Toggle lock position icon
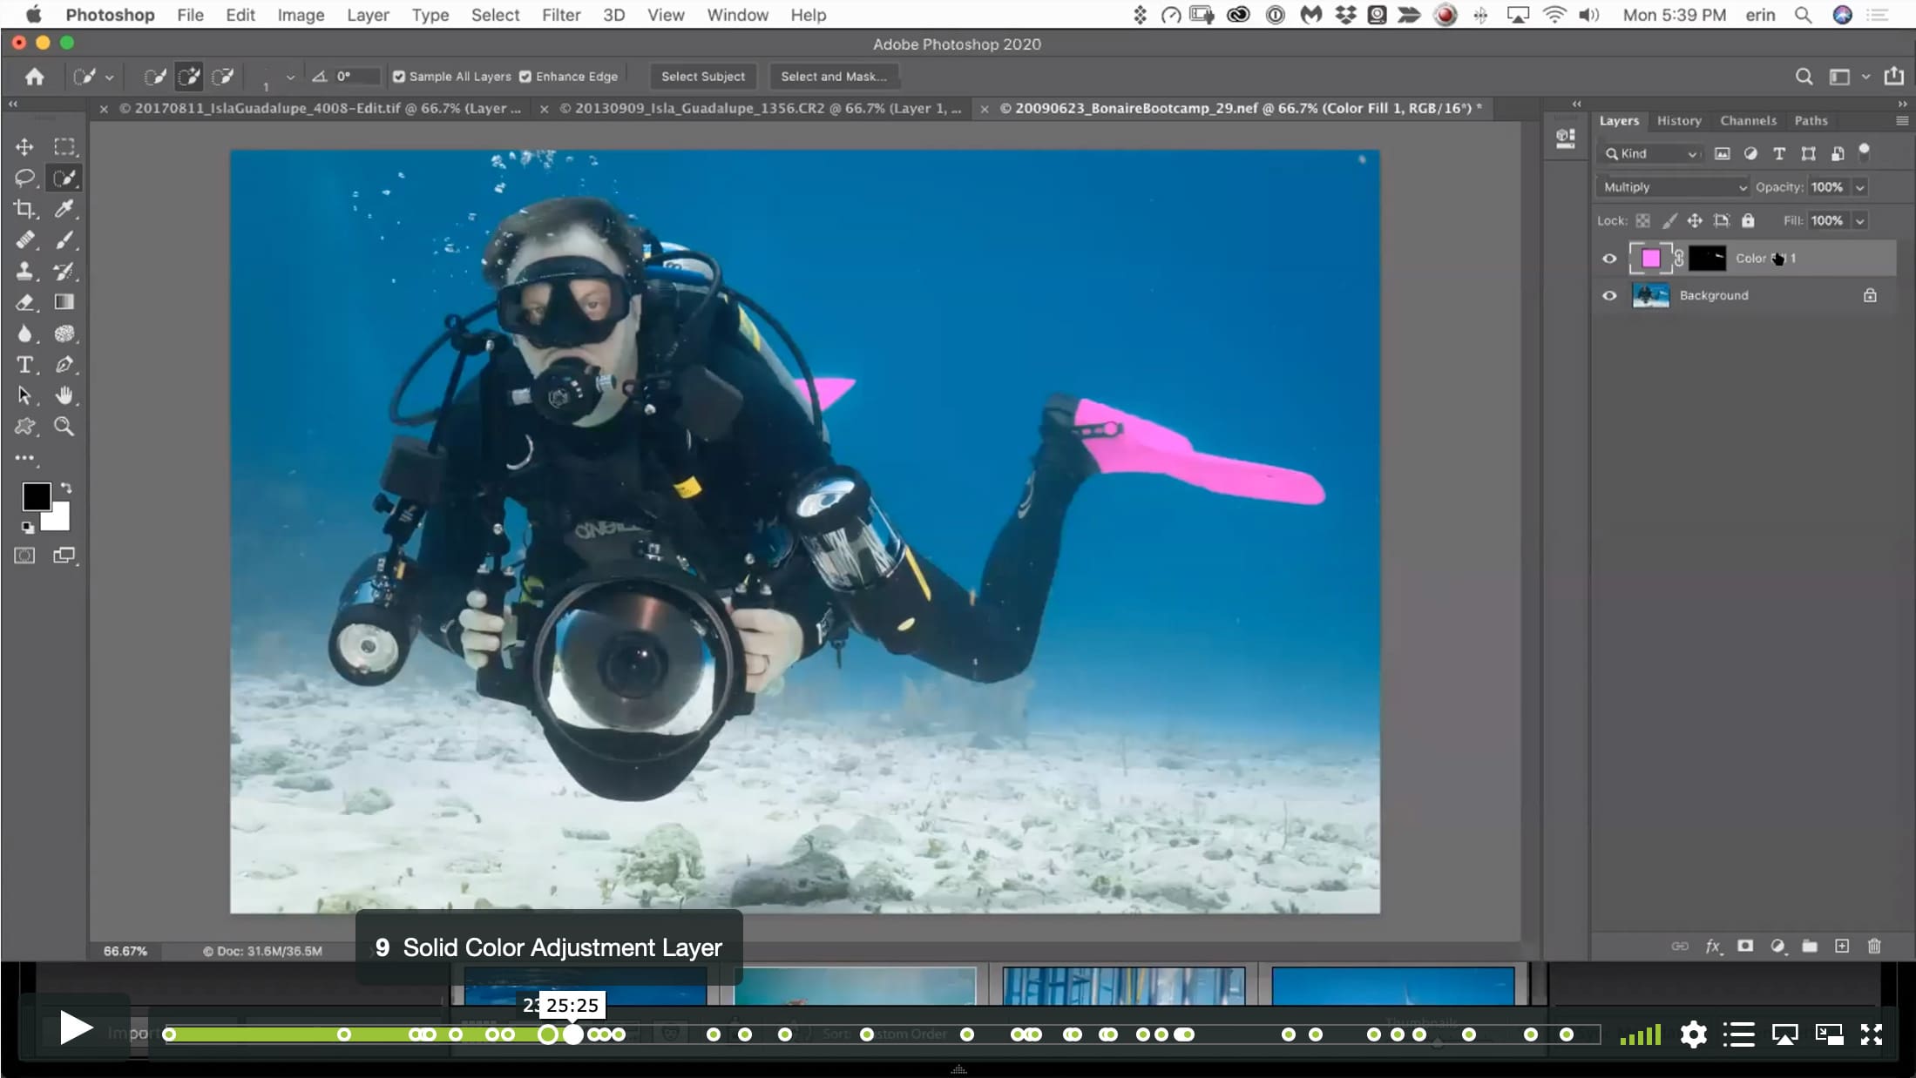This screenshot has height=1078, width=1916. point(1695,221)
